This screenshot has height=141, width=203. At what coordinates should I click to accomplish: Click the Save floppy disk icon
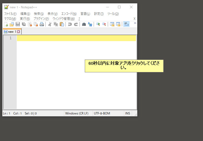[18, 24]
